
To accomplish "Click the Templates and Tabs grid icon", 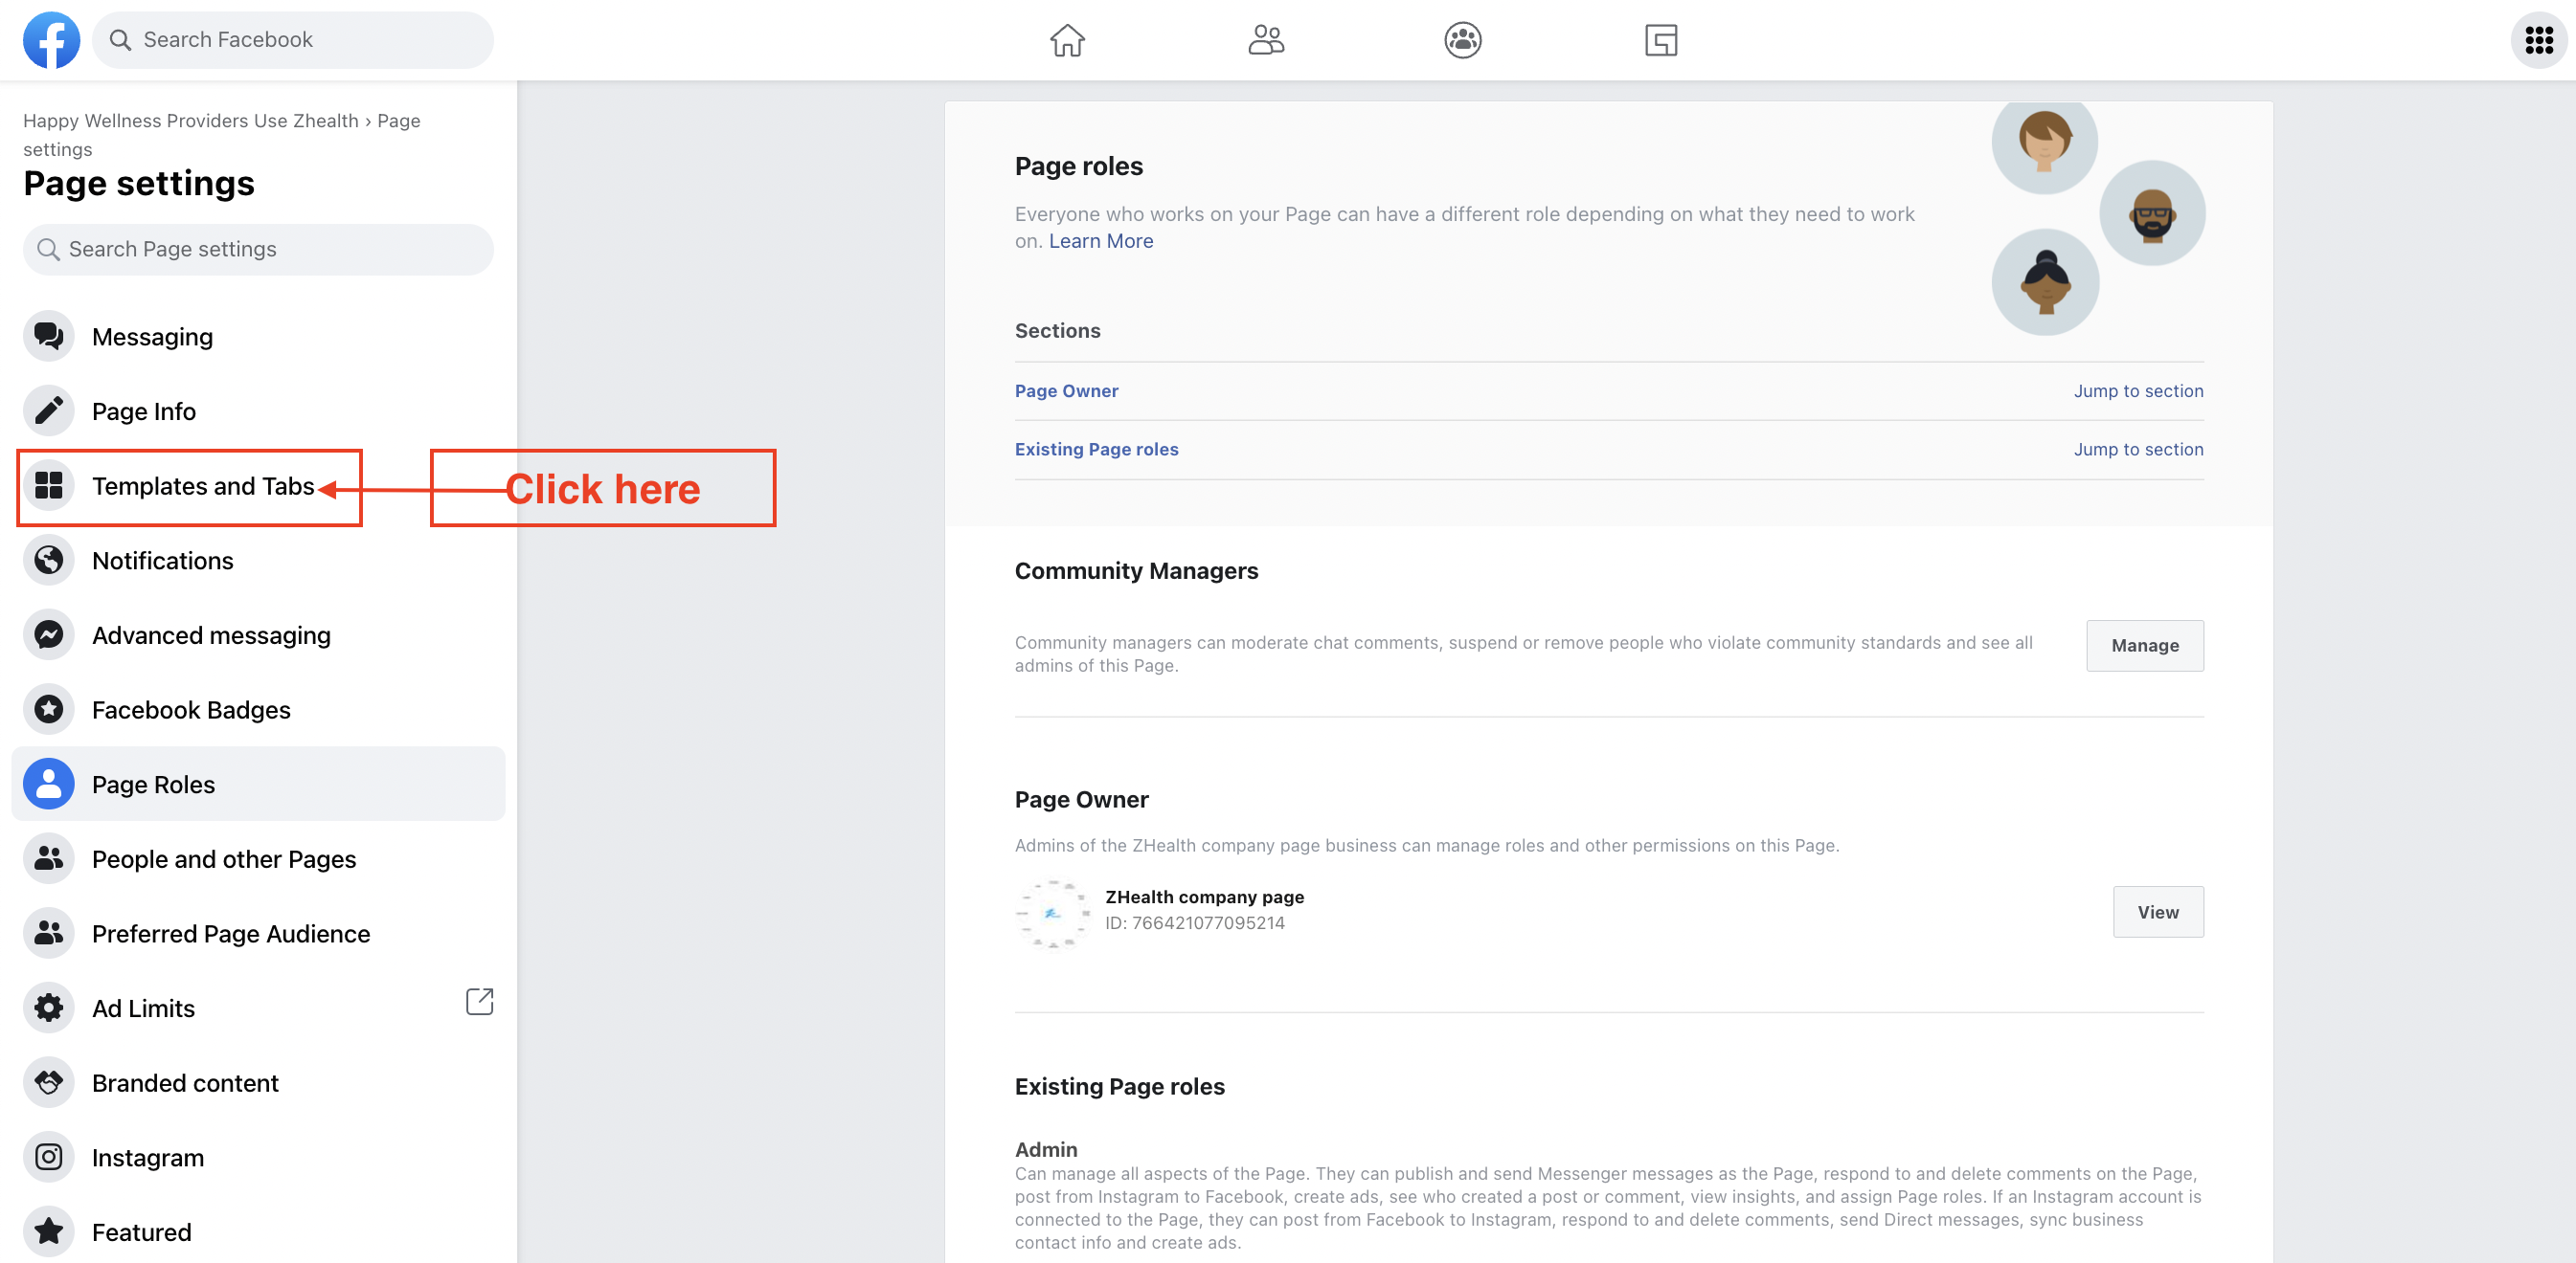I will point(48,486).
